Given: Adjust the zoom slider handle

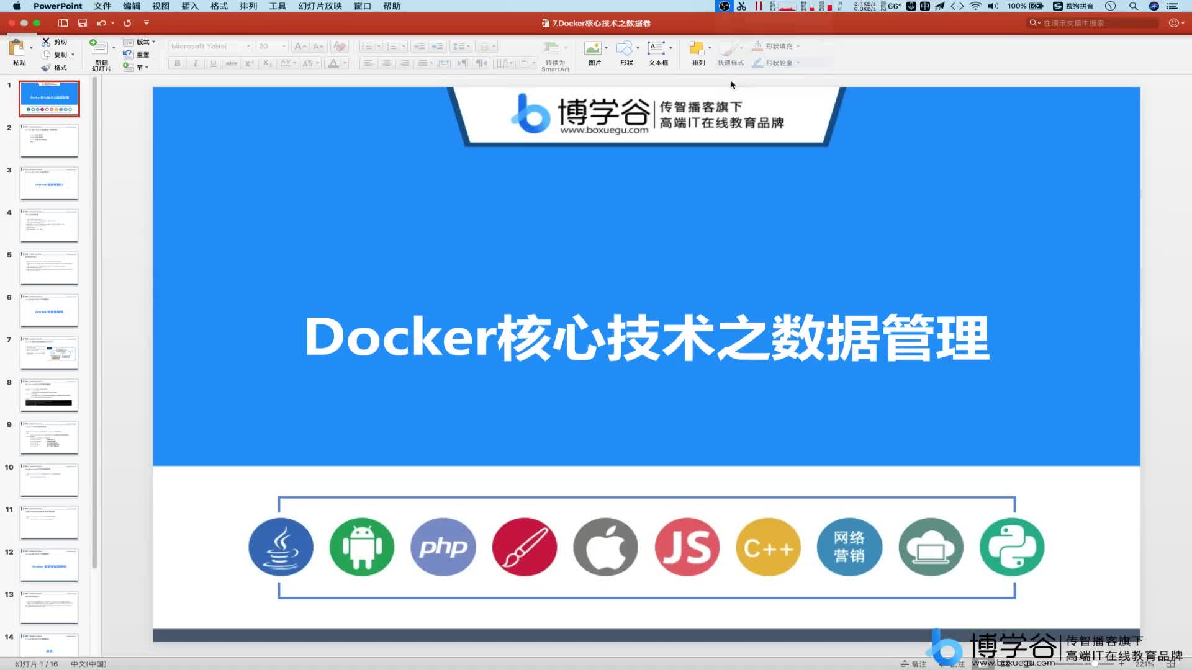Looking at the screenshot, I should 1095,664.
